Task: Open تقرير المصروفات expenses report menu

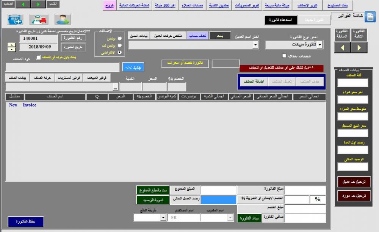Action: pos(247,6)
